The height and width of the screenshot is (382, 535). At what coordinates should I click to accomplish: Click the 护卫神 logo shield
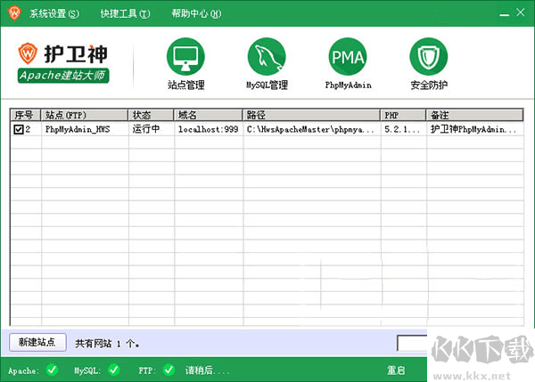point(28,53)
